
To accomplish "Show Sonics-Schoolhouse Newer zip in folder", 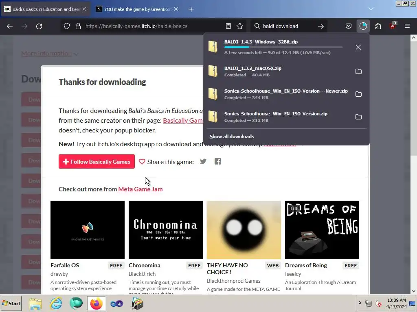I will (358, 94).
